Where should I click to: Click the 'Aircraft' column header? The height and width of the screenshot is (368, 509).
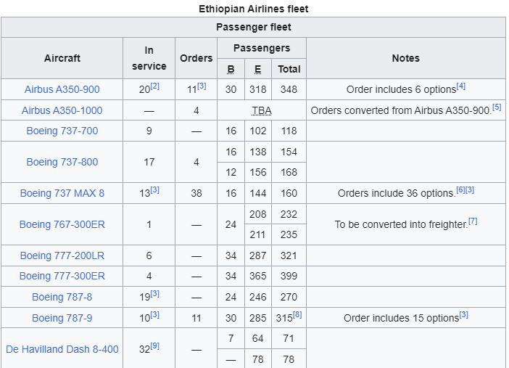click(x=62, y=58)
